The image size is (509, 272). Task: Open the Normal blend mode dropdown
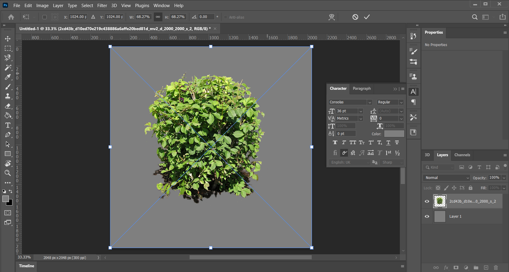[446, 178]
